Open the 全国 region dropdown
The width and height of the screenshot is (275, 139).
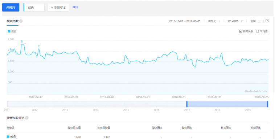coord(255,21)
